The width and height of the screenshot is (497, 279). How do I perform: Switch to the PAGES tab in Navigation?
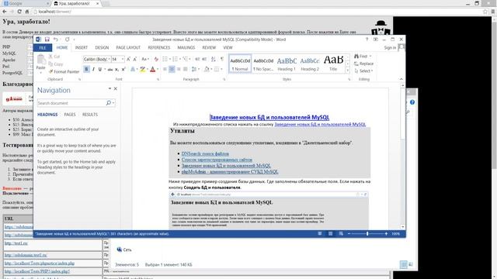coord(70,115)
